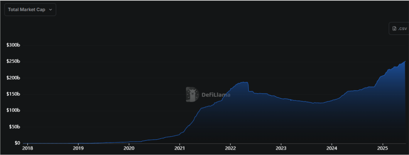Click the $300b y-axis label
The height and width of the screenshot is (155, 409).
[x=14, y=45]
